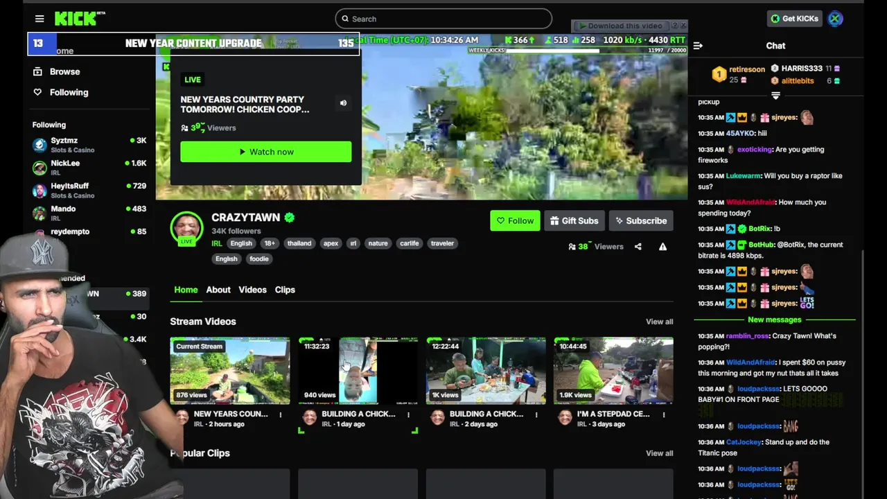The height and width of the screenshot is (499, 887).
Task: Open CRAZYTAWN profile avatar
Action: pyautogui.click(x=186, y=228)
